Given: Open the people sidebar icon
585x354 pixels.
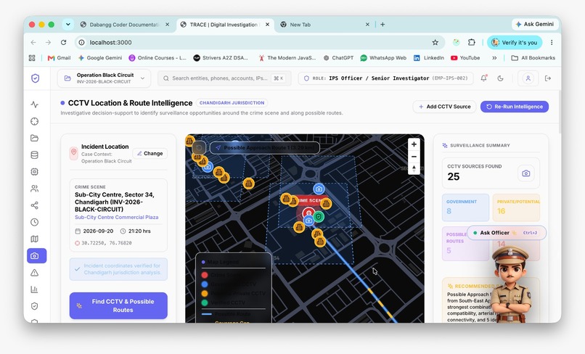Looking at the screenshot, I should 35,189.
